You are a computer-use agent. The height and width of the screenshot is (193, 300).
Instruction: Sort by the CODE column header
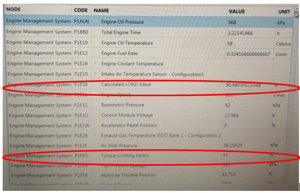(81, 10)
